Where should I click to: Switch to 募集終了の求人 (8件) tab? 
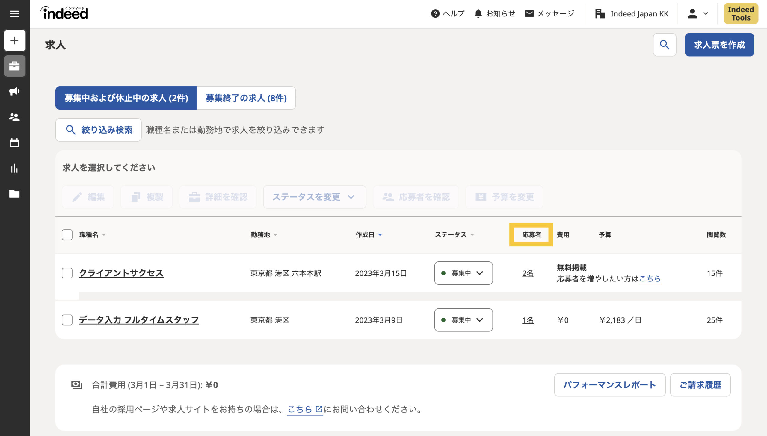(246, 98)
